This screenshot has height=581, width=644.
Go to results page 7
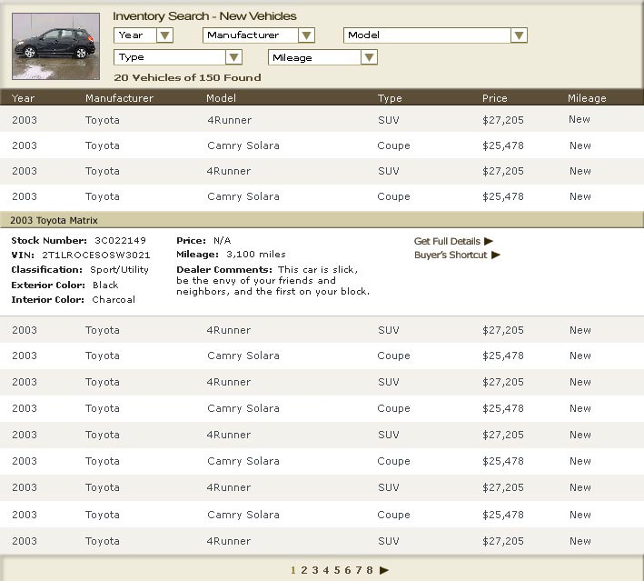click(359, 570)
